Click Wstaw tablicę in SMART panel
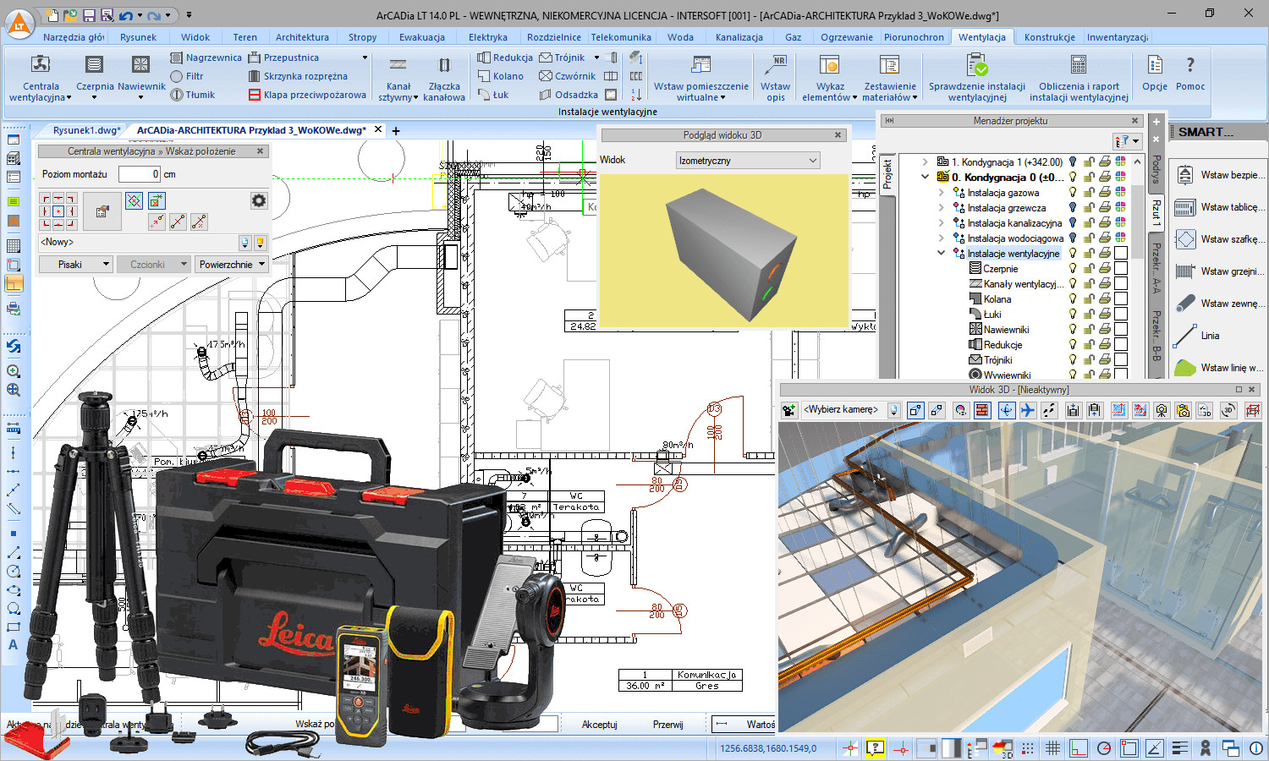This screenshot has height=761, width=1269. (1221, 207)
